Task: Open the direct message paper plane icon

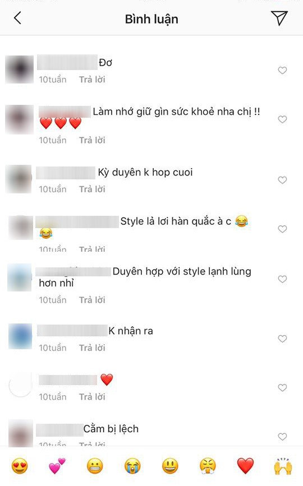Action: pyautogui.click(x=279, y=18)
